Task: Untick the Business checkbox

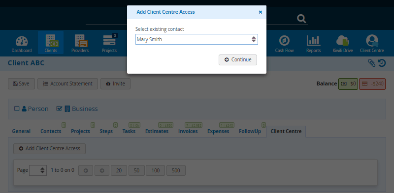Action: click(x=59, y=109)
